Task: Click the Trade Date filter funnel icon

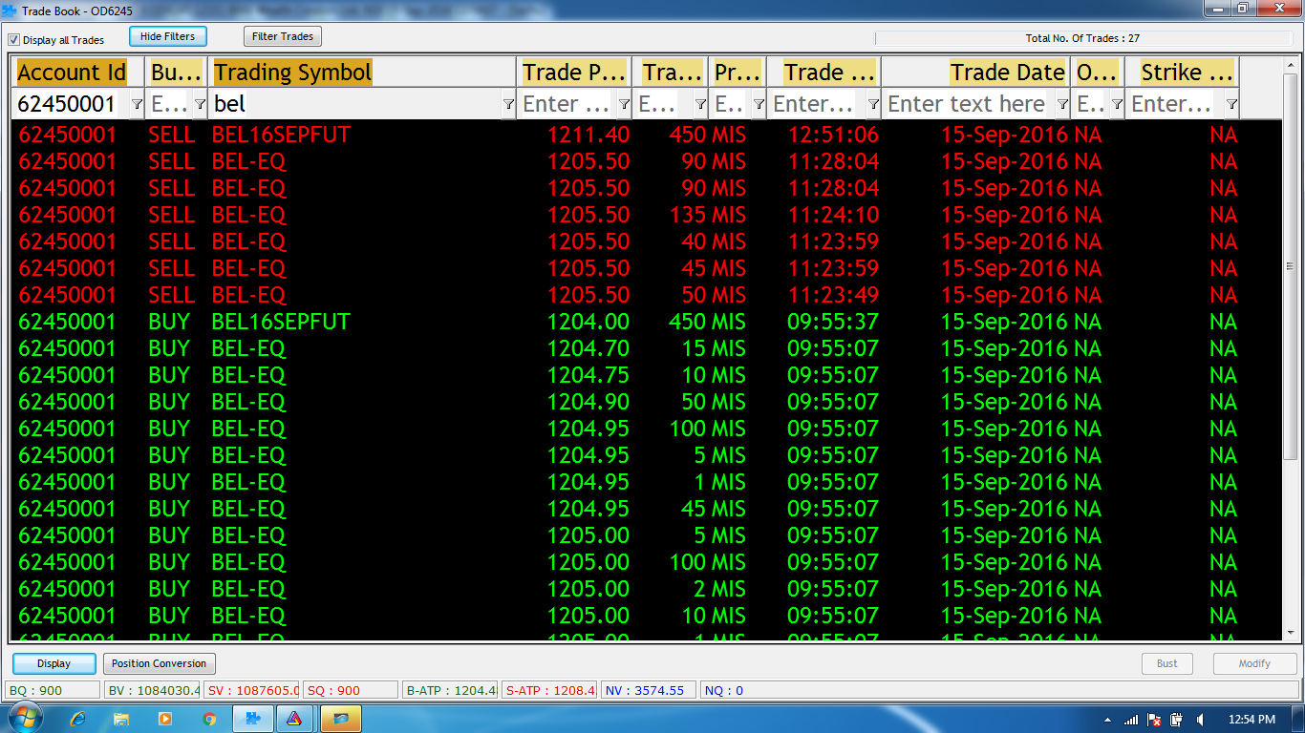Action: point(1062,104)
